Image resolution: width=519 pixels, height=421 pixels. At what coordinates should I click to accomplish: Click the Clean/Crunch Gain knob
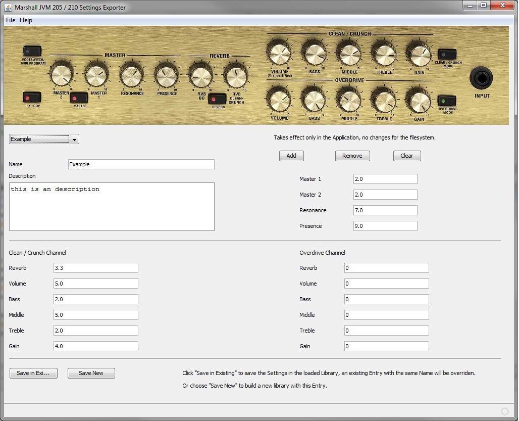point(419,55)
